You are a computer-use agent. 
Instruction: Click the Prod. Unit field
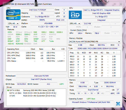[60, 20]
